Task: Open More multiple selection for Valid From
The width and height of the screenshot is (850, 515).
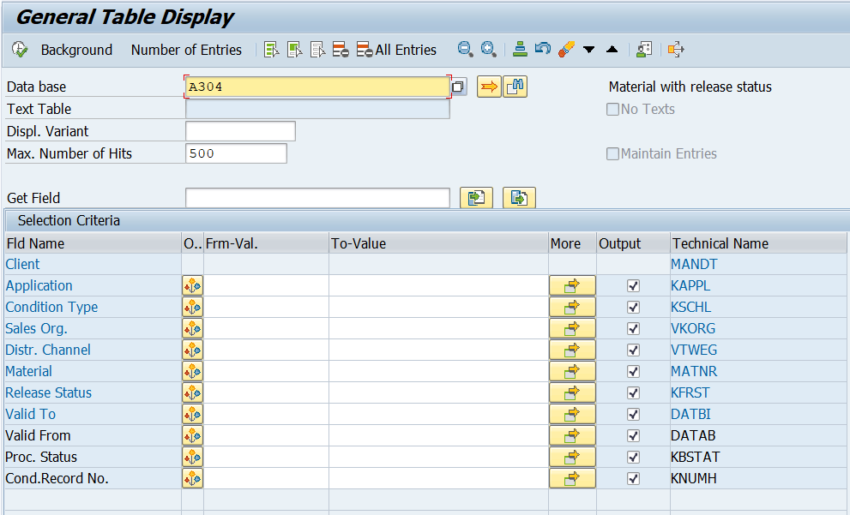Action: (572, 435)
